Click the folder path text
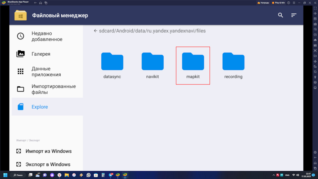Image resolution: width=318 pixels, height=179 pixels. [152, 31]
